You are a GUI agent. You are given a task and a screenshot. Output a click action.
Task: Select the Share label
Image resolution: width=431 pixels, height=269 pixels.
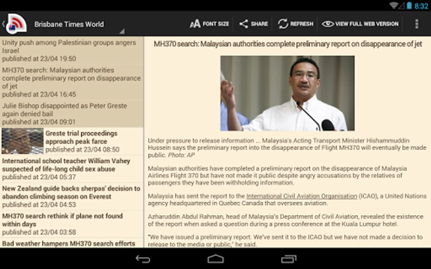(x=259, y=24)
